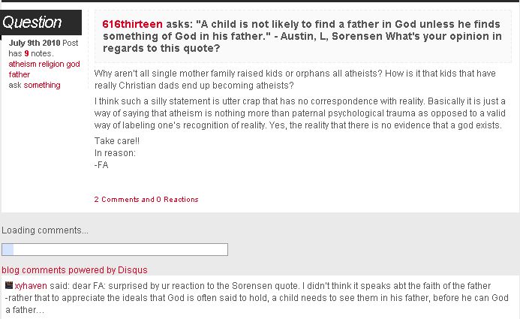
Task: Click the comments loading progress bar
Action: coord(115,250)
